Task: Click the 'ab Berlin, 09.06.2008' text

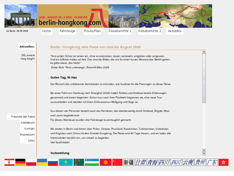Action: [x=17, y=31]
